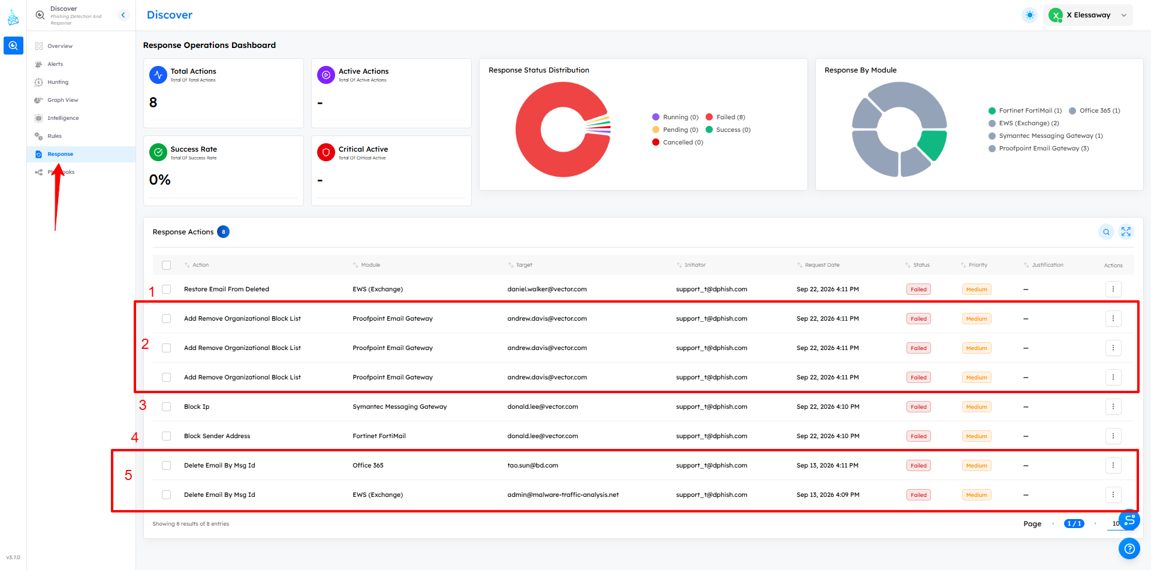Viewport: 1151px width, 570px height.
Task: Open actions menu for Office 365 Delete Email row
Action: [1113, 465]
